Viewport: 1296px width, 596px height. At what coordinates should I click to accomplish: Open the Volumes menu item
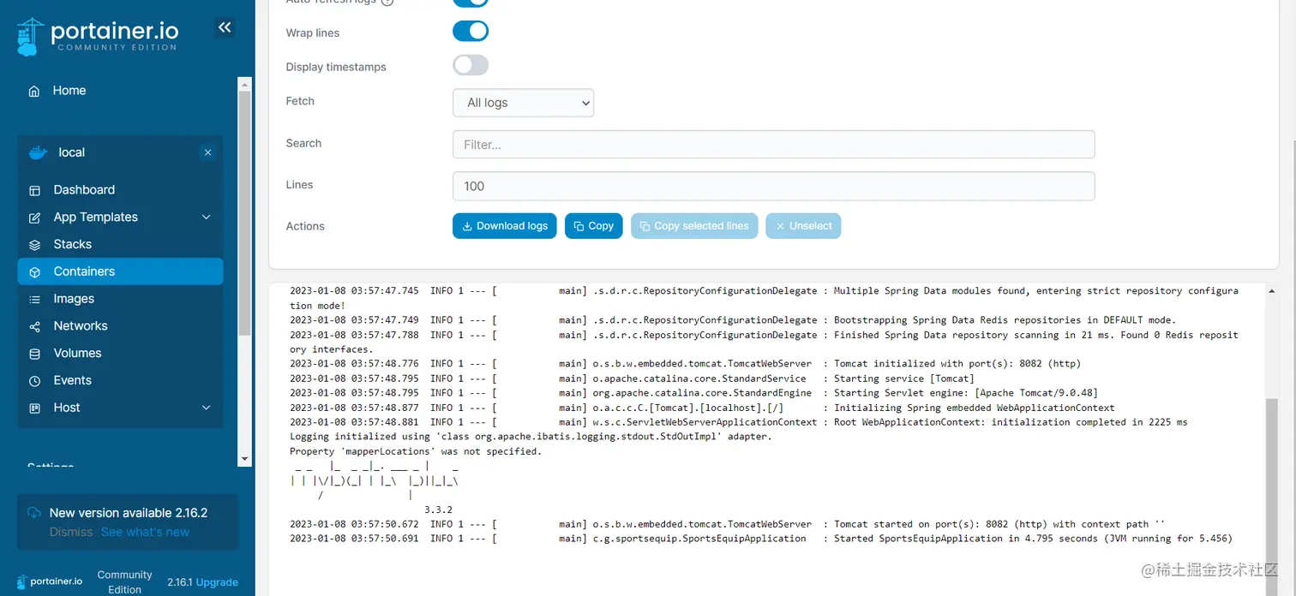tap(120, 354)
